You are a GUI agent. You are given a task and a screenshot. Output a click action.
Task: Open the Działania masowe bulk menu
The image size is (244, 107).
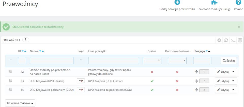click(20, 103)
